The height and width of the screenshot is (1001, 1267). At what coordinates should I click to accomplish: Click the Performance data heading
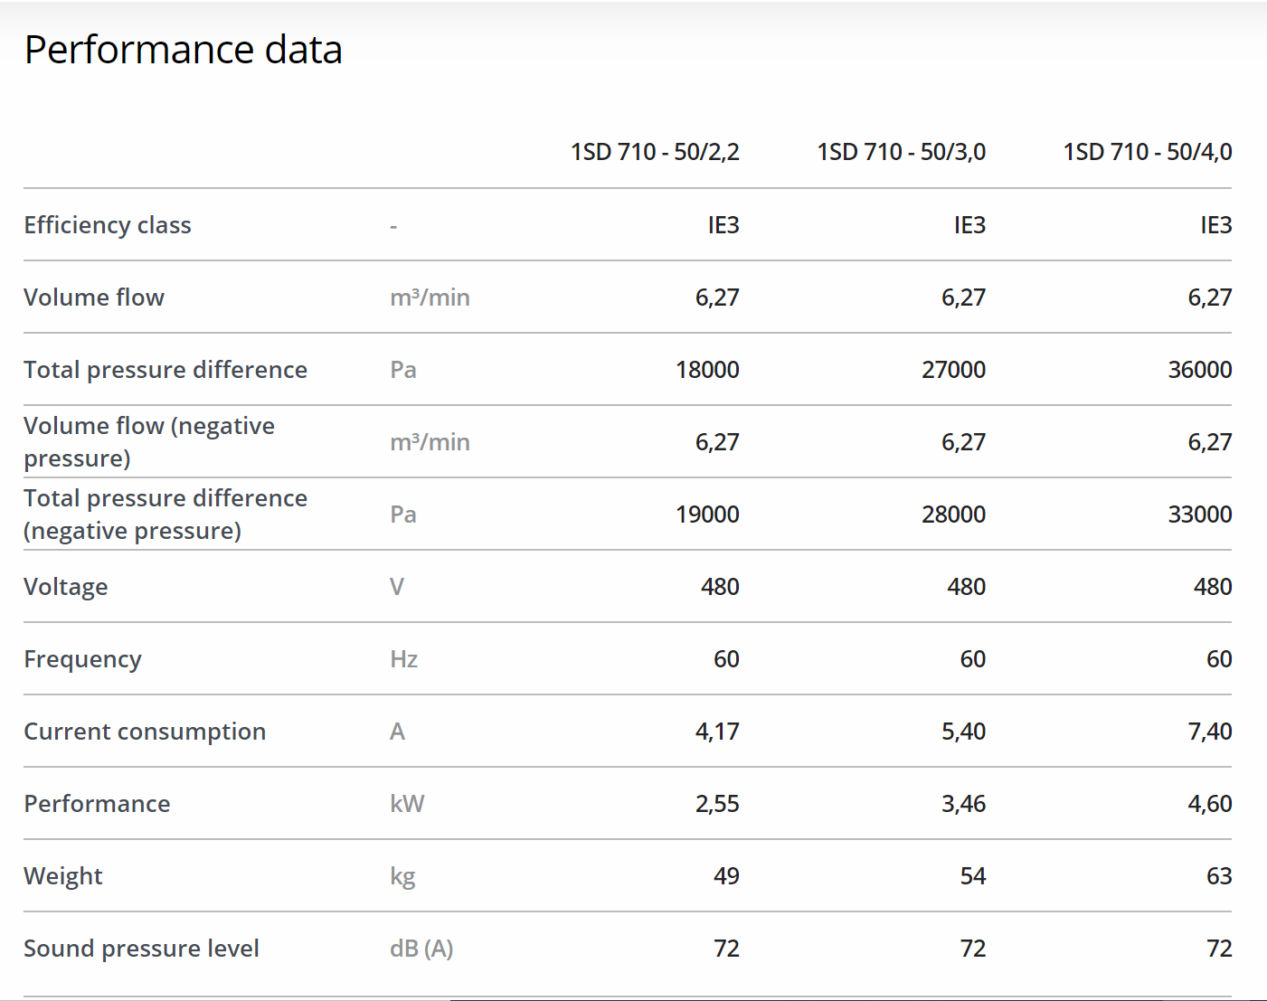point(183,50)
